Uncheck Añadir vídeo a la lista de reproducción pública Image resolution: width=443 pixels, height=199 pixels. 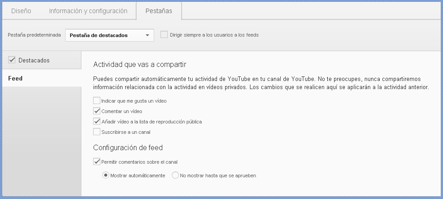click(x=97, y=121)
